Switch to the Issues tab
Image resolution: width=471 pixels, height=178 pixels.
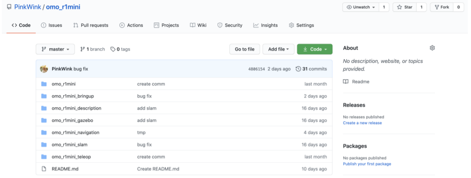pyautogui.click(x=51, y=25)
